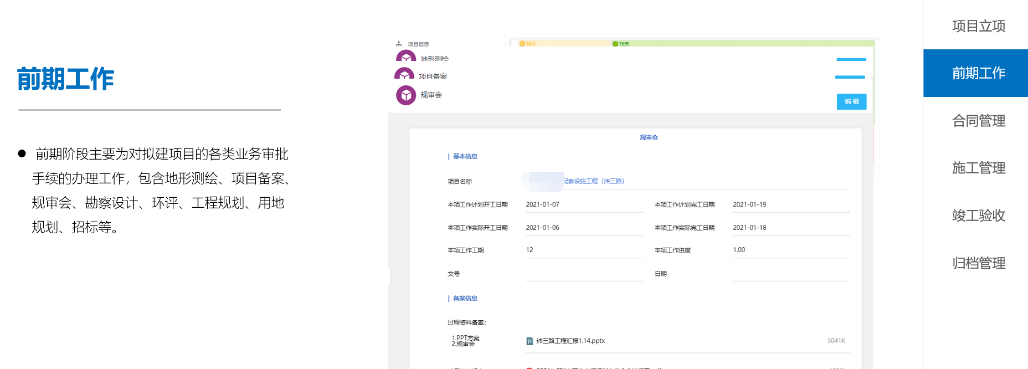Go to 合同管理 in the right sidebar

coord(978,121)
